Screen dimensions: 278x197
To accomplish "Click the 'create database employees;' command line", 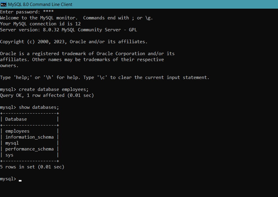I will pyautogui.click(x=44, y=89).
